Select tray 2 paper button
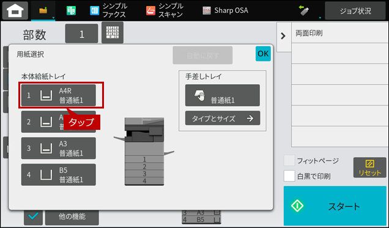This screenshot has height=228, width=389. pyautogui.click(x=59, y=122)
